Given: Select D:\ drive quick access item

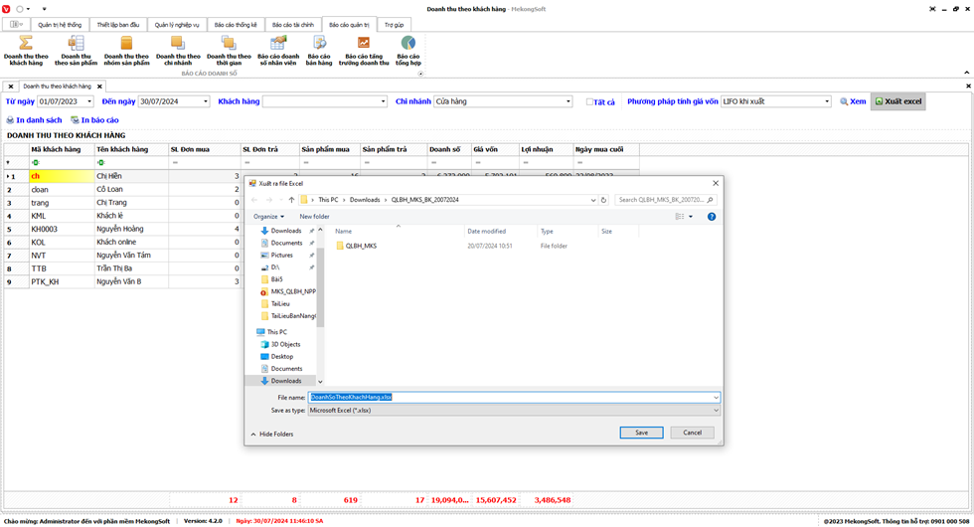Looking at the screenshot, I should tap(275, 267).
